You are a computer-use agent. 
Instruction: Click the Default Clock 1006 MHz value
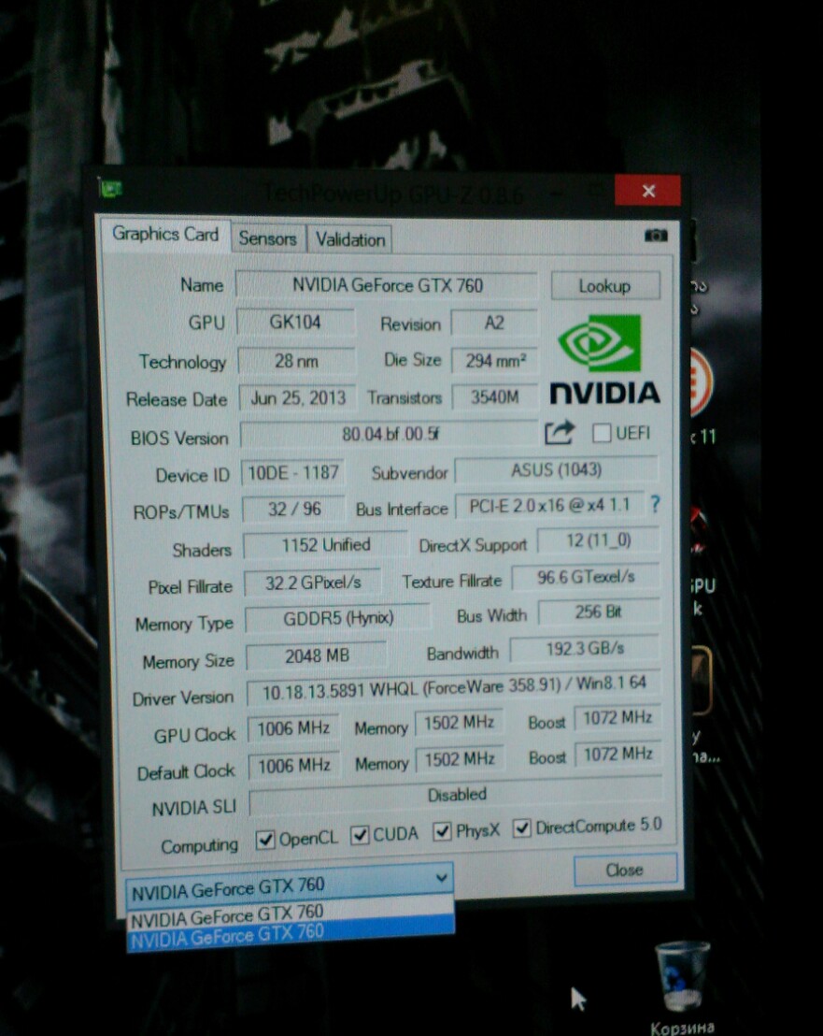[x=293, y=765]
